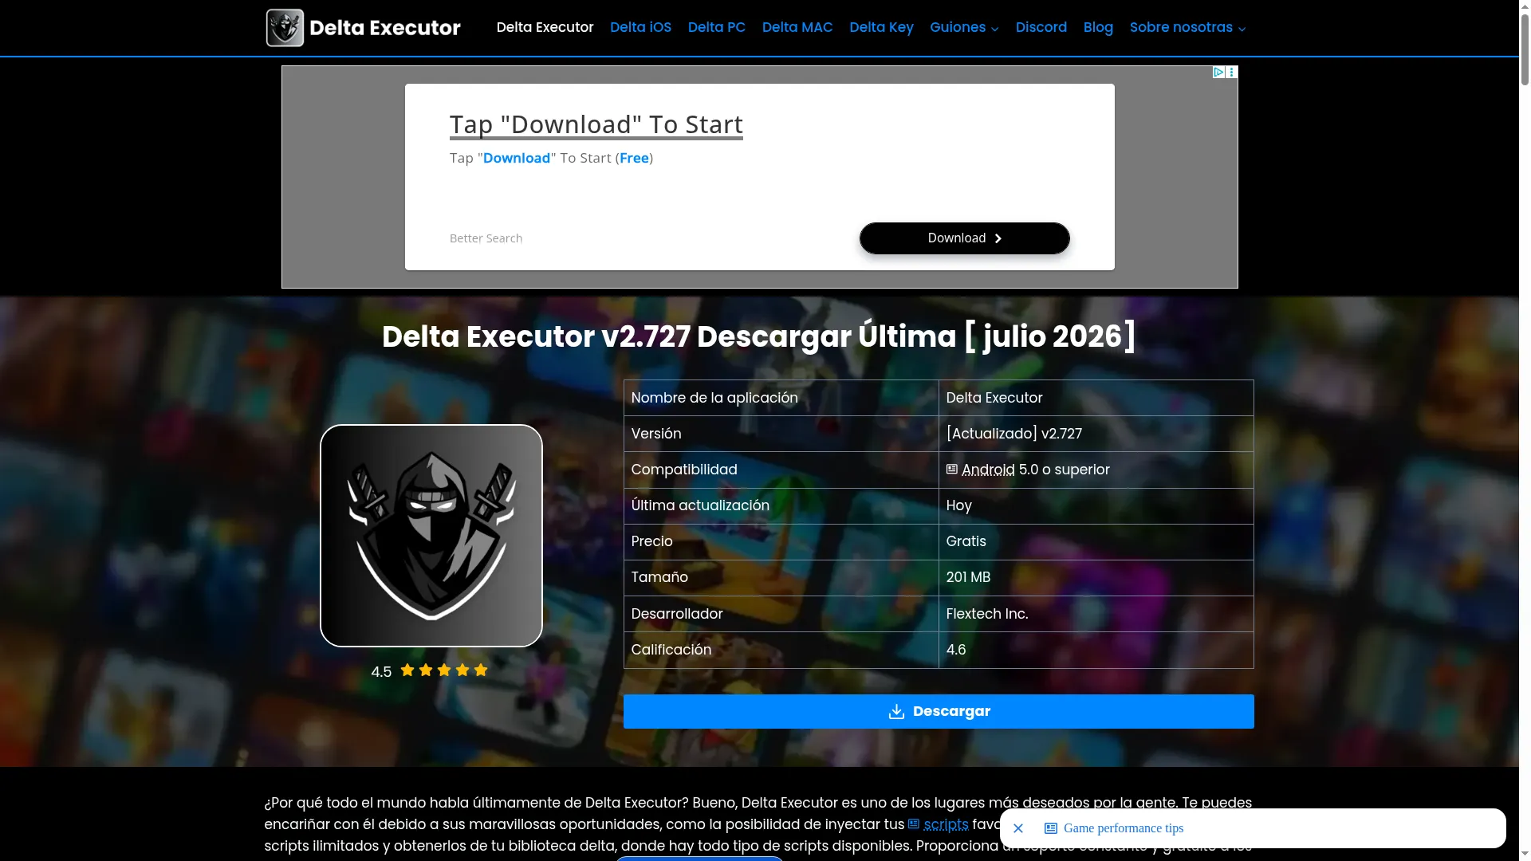The width and height of the screenshot is (1531, 861).
Task: Click the download arrow icon in Descargar button
Action: [896, 712]
